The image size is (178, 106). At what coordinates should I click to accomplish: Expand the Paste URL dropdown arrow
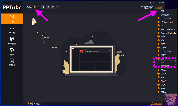click(38, 7)
